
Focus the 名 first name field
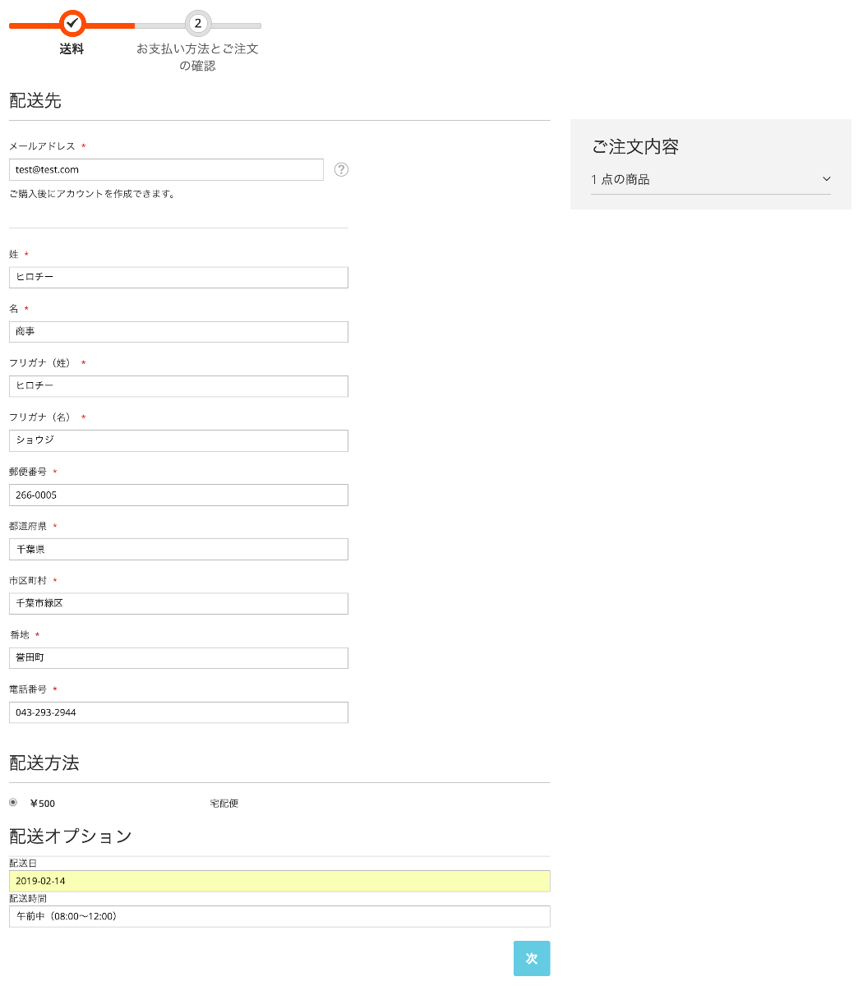pyautogui.click(x=178, y=332)
